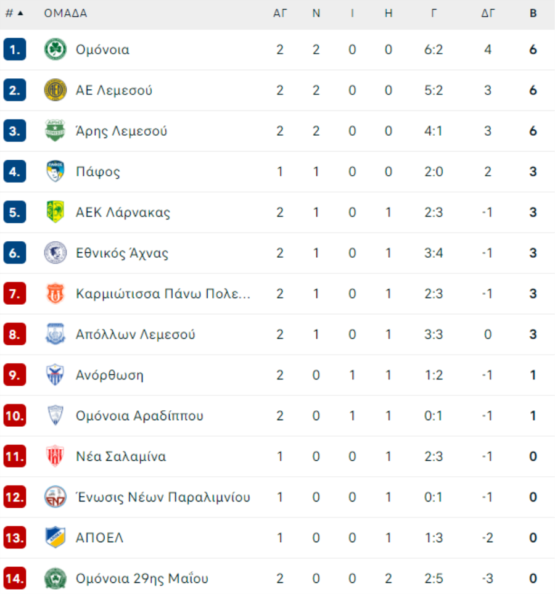The width and height of the screenshot is (555, 594).
Task: Select the ΑΓ matches played header
Action: (x=280, y=13)
